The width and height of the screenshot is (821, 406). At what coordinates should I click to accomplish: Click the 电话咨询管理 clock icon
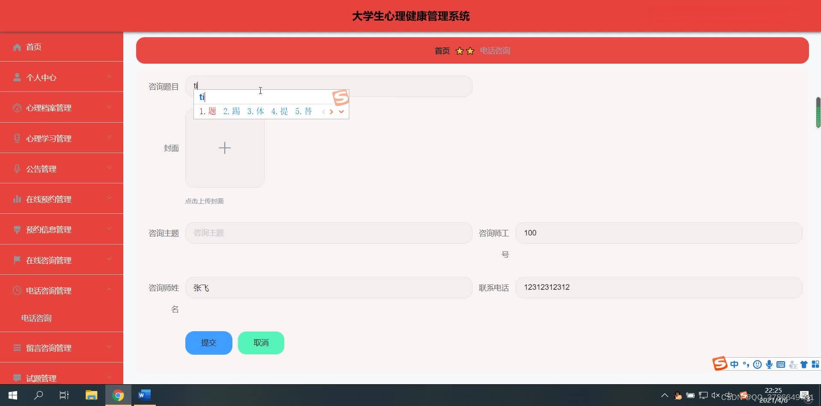pyautogui.click(x=17, y=290)
